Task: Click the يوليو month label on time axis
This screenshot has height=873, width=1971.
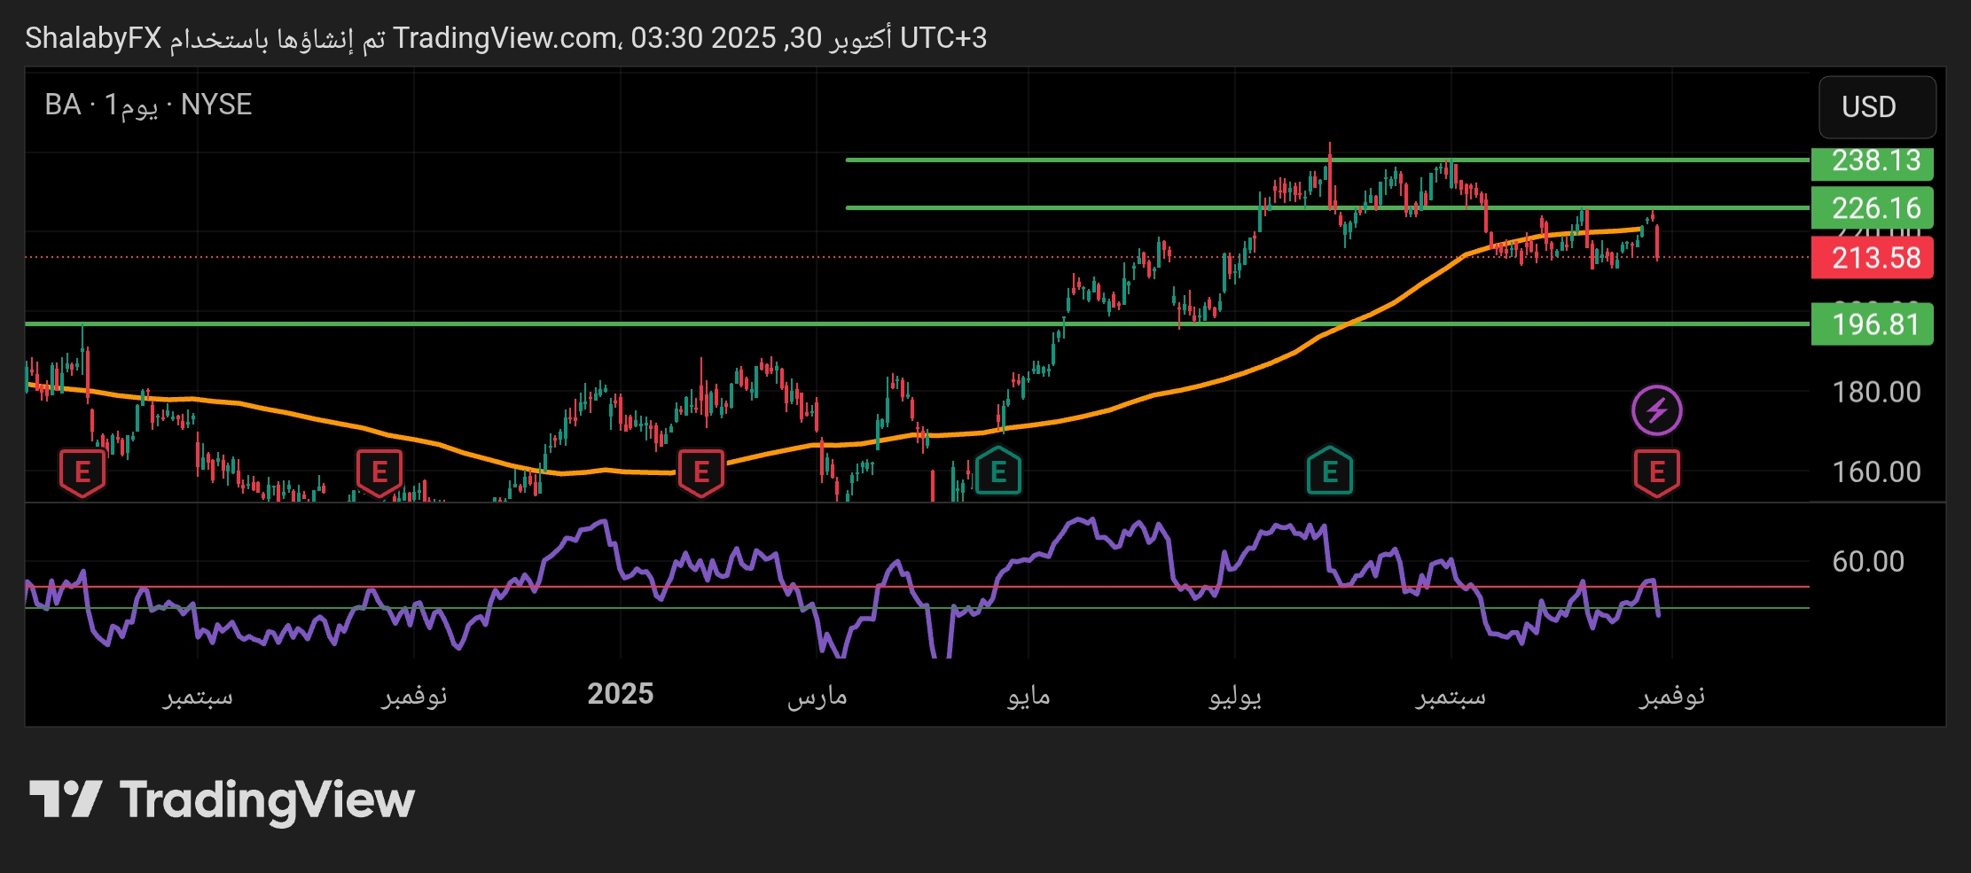Action: coord(1235,696)
